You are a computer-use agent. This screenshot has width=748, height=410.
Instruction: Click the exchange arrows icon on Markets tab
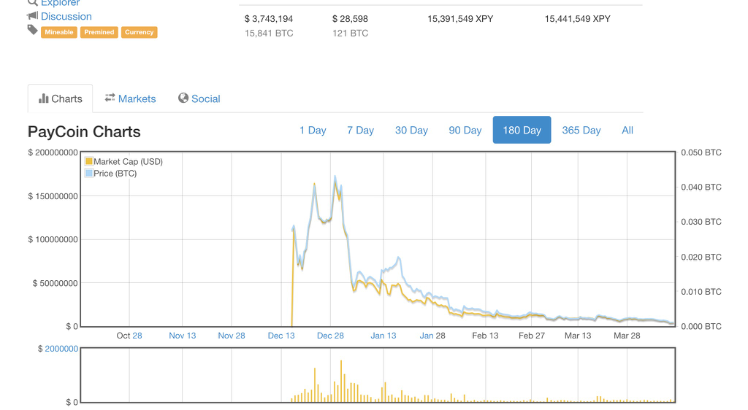tap(110, 98)
